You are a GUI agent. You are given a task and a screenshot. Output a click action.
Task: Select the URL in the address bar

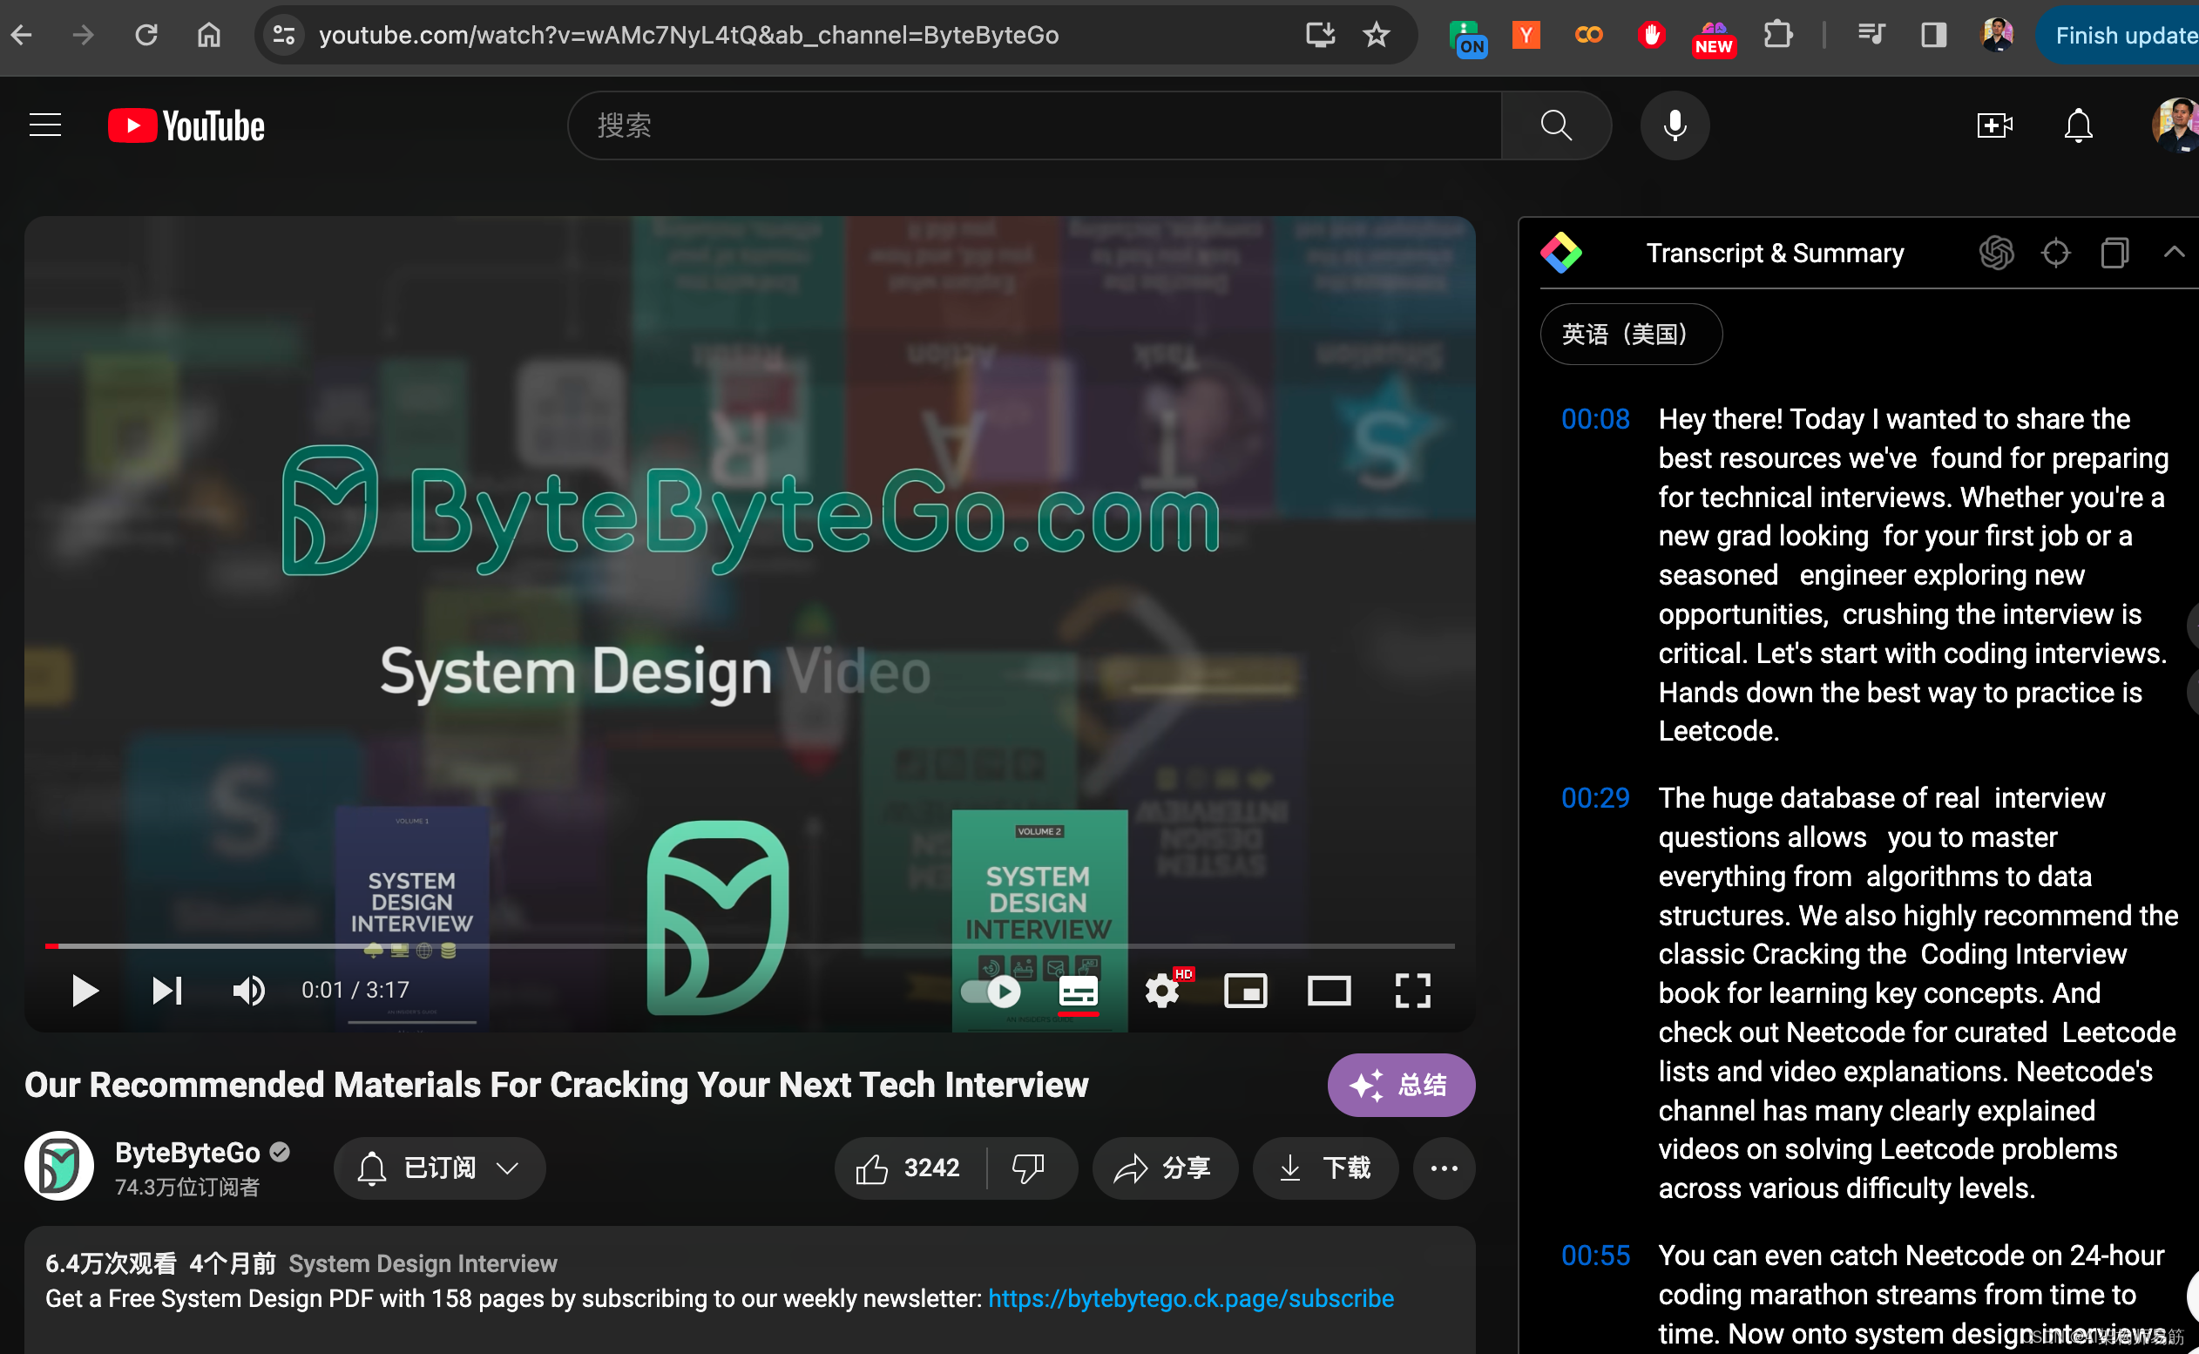(688, 35)
